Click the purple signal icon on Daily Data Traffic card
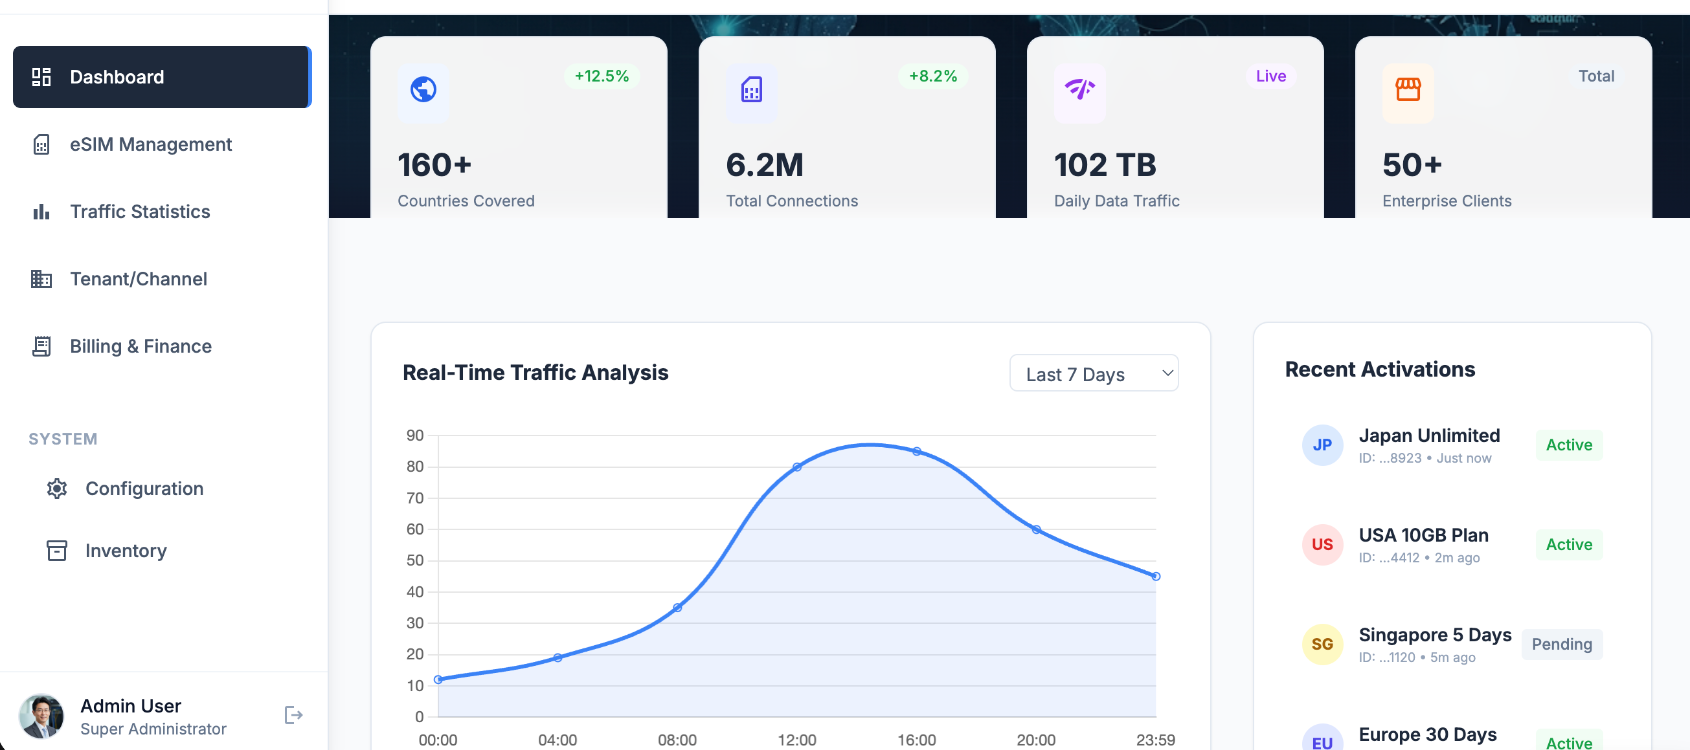This screenshot has height=750, width=1690. [1079, 89]
